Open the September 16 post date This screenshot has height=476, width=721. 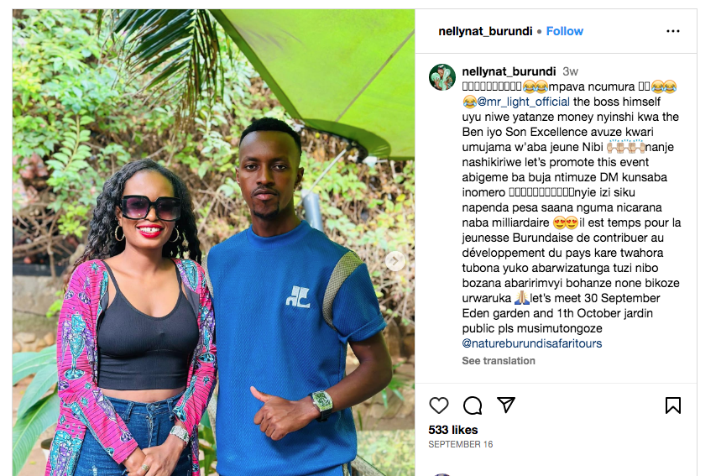click(460, 444)
